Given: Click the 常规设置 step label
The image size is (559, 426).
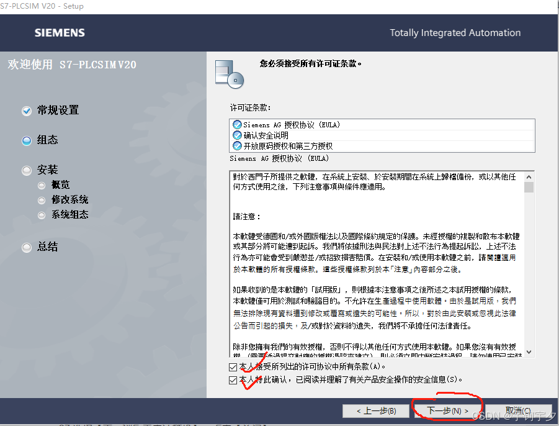Looking at the screenshot, I should (x=58, y=111).
